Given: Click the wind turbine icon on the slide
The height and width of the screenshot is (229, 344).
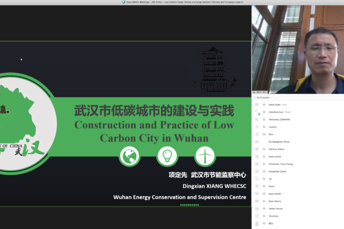Looking at the screenshot, I should click(x=205, y=156).
